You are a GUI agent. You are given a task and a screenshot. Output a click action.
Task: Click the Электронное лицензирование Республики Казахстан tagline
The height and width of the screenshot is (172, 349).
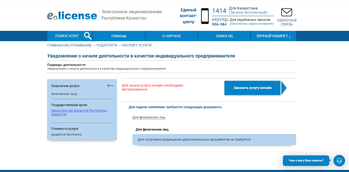(x=132, y=15)
